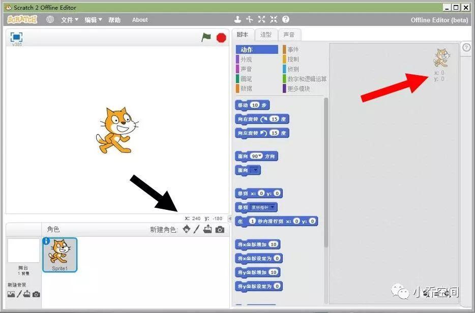Switch to the 声音 tab
The width and height of the screenshot is (475, 313).
tap(289, 35)
